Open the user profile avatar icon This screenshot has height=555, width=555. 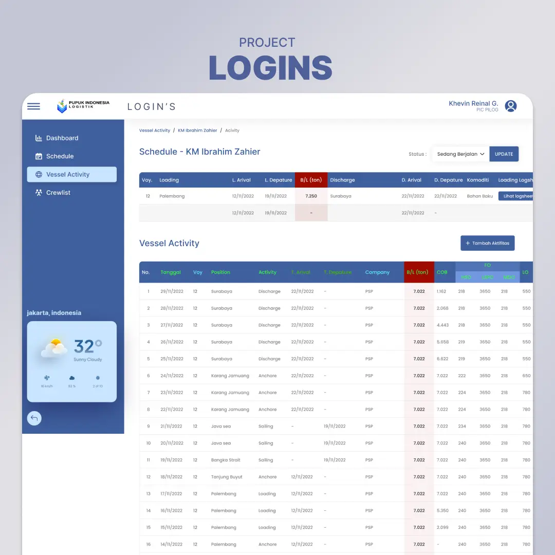510,106
